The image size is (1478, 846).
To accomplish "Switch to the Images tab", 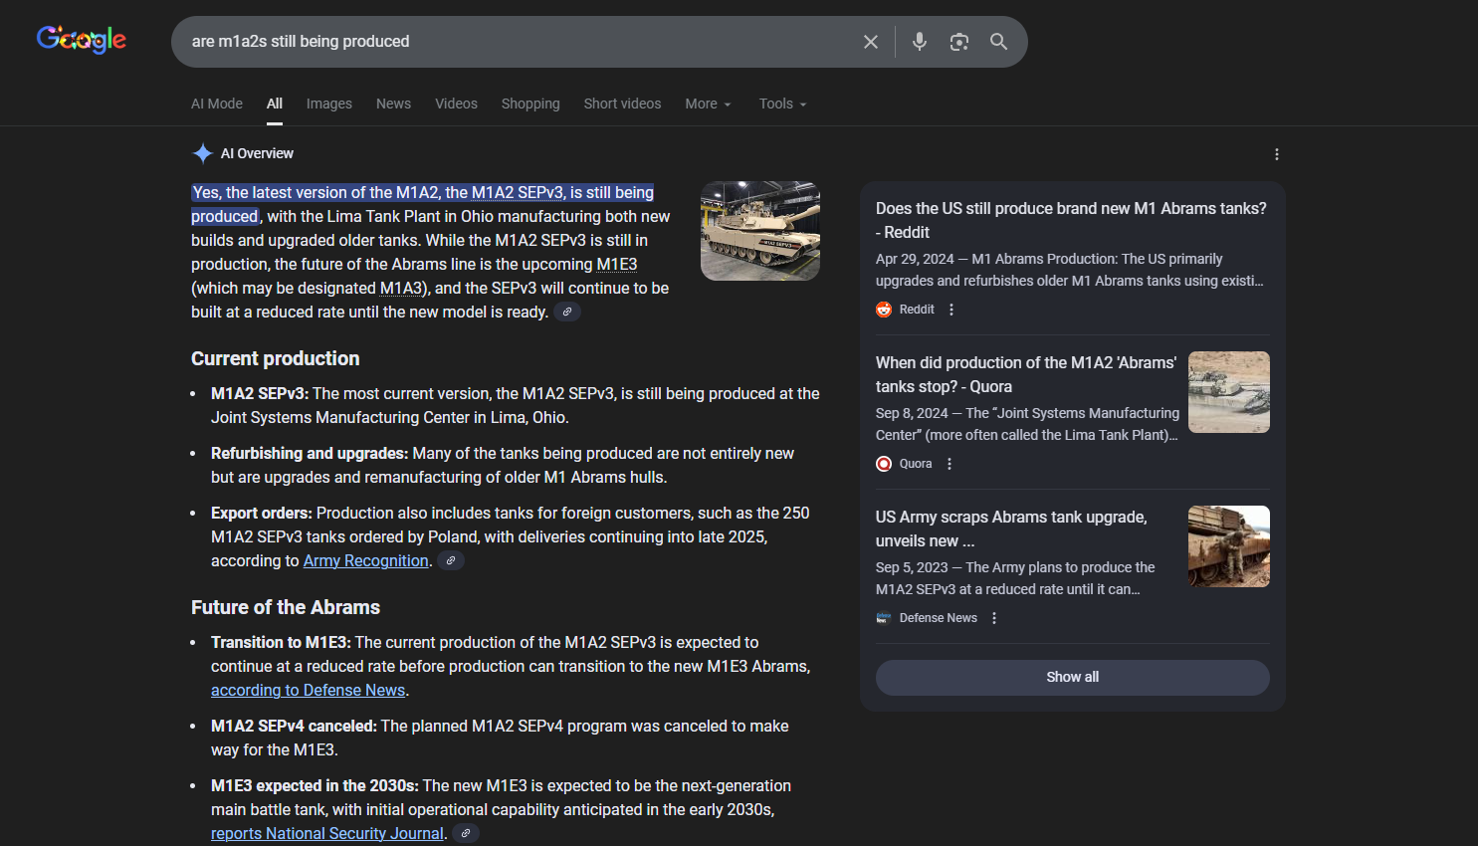I will [328, 104].
